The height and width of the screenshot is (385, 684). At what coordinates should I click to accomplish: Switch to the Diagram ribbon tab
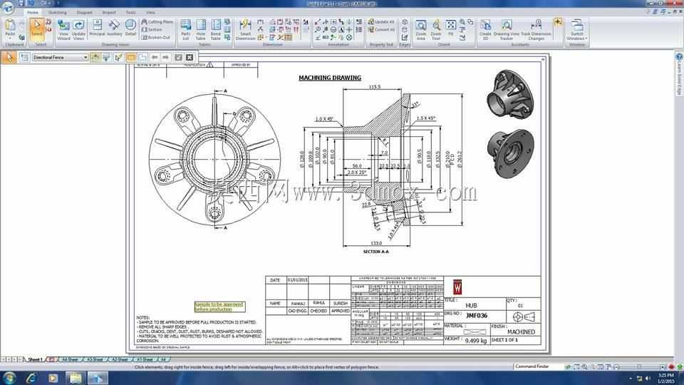click(84, 12)
